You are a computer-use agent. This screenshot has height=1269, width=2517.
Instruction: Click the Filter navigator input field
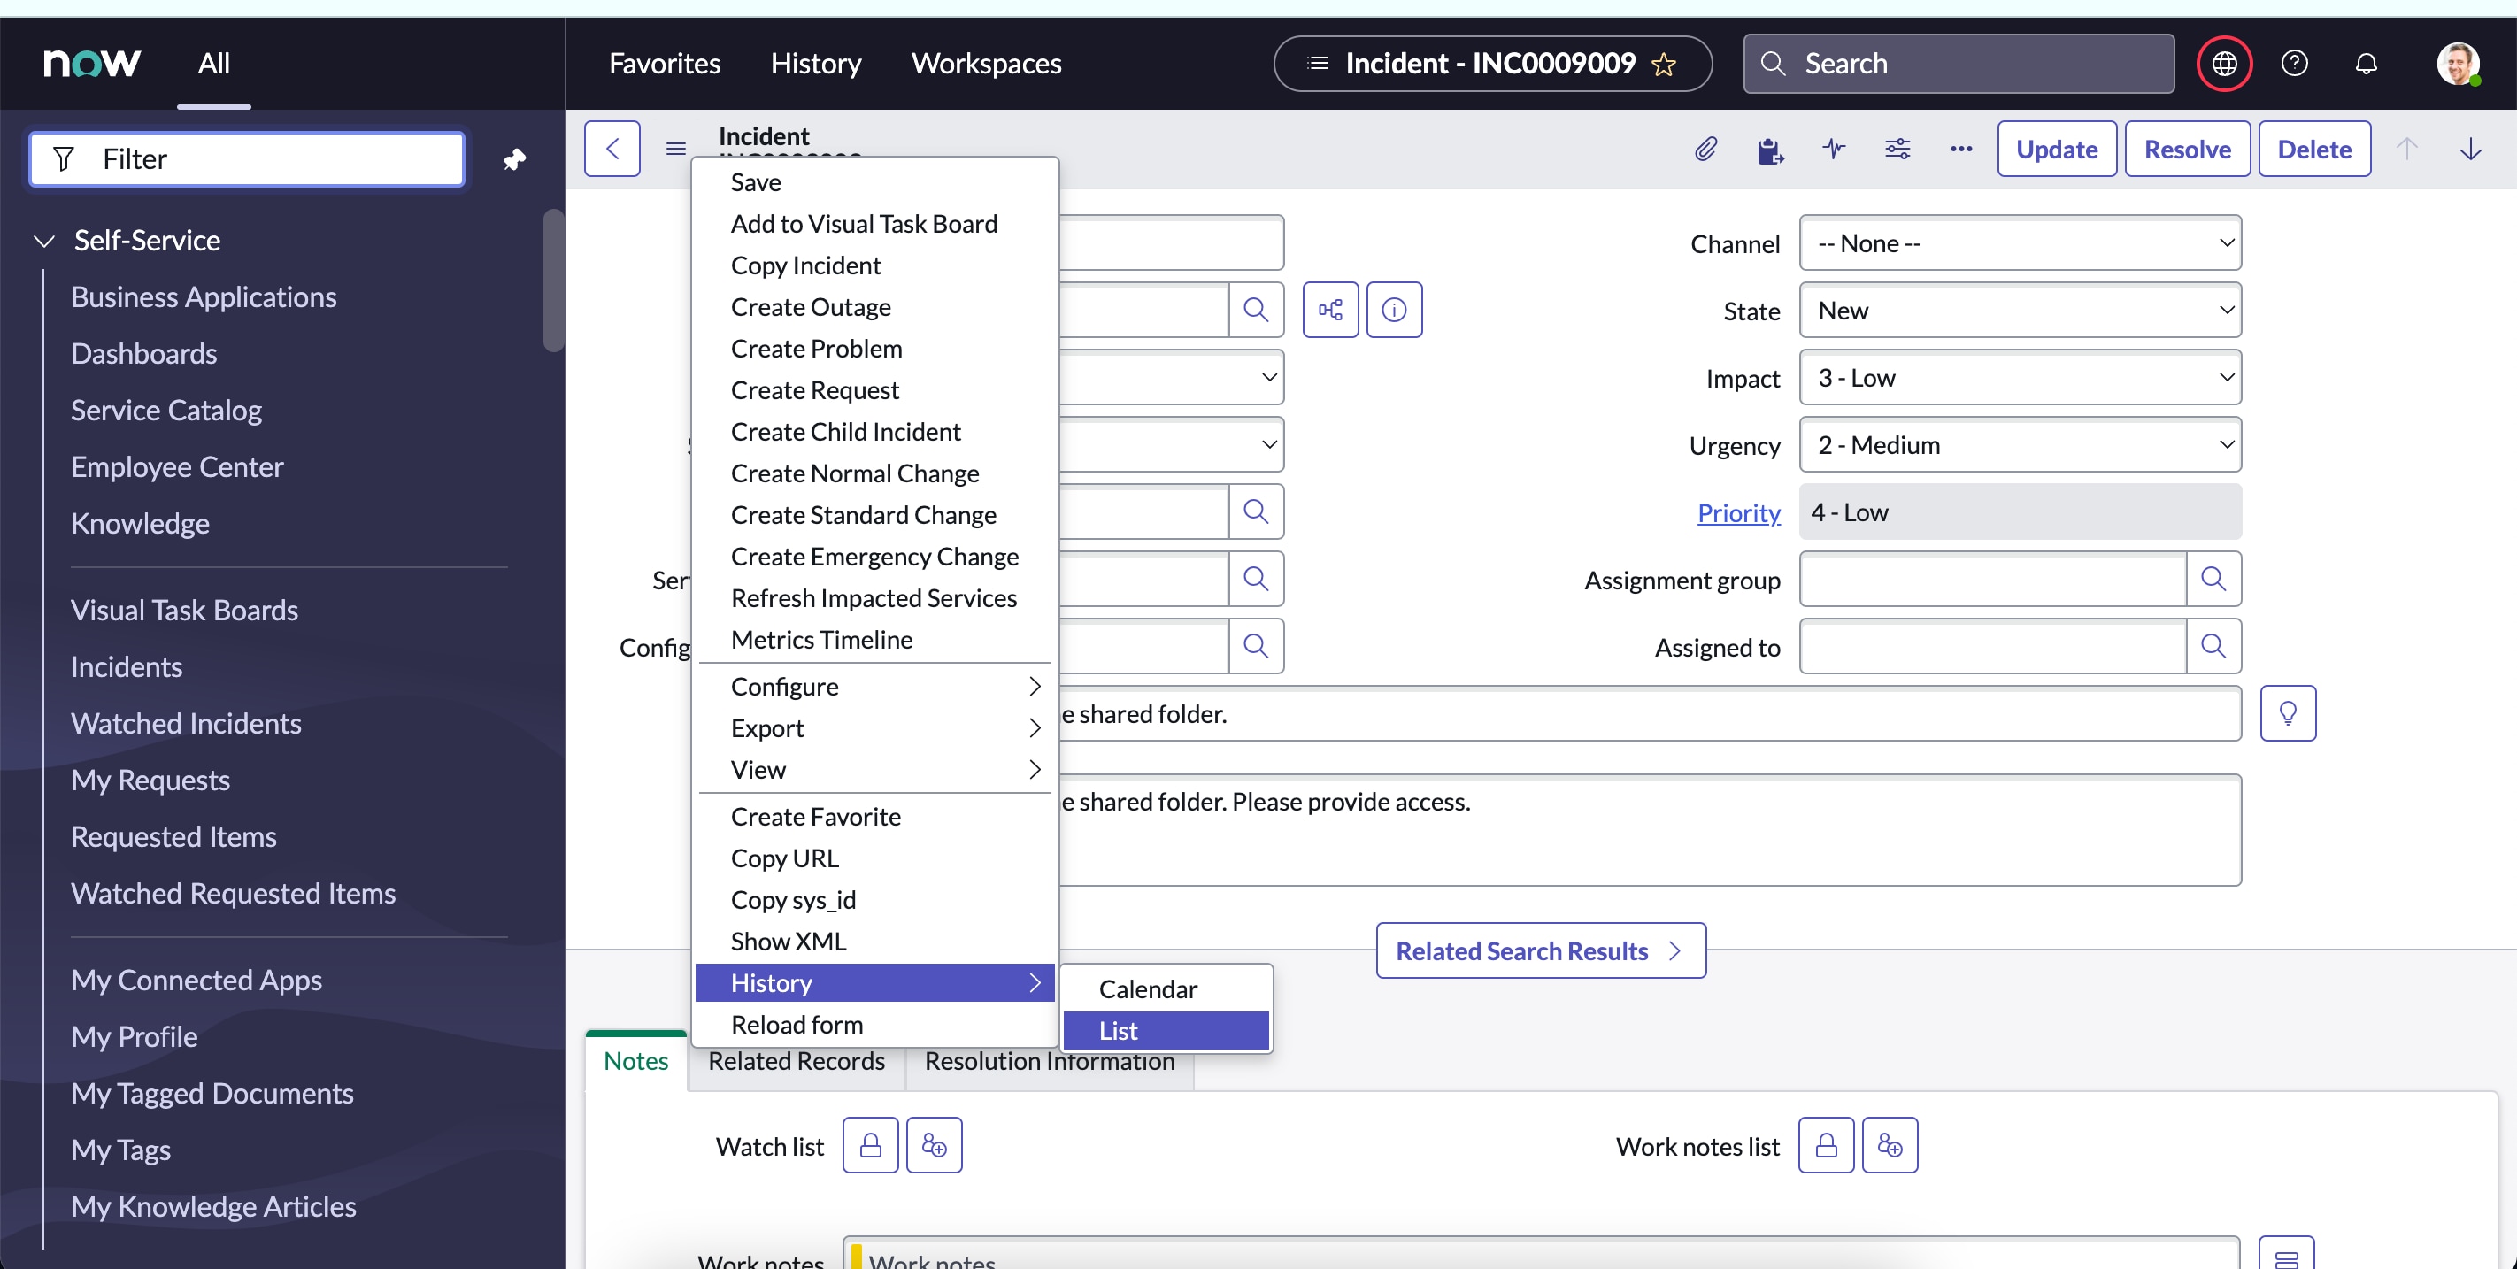click(247, 158)
